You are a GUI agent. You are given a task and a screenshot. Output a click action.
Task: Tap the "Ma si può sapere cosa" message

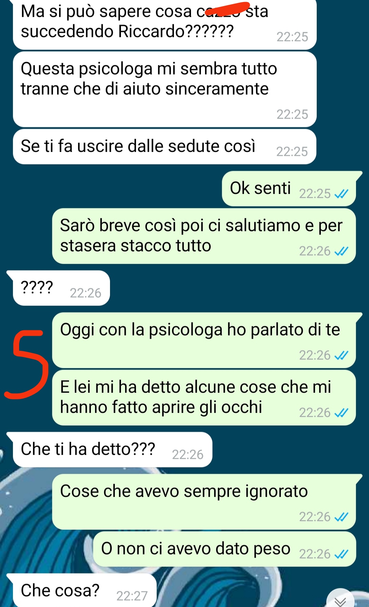[165, 24]
